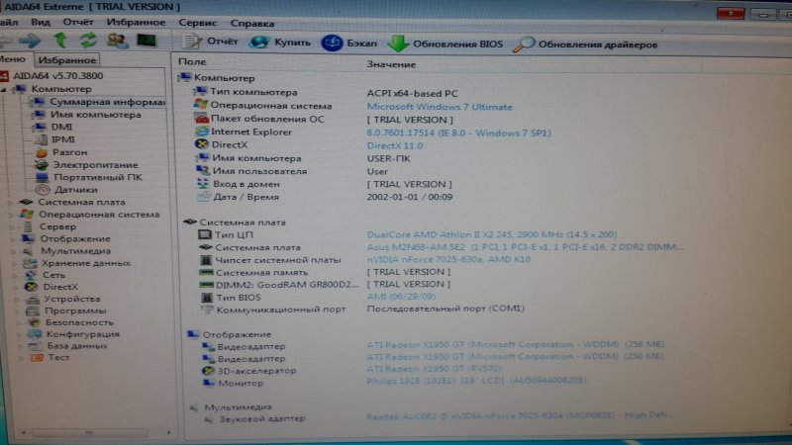Viewport: 792px width, 445px height.
Task: Open the Сервис menu
Action: tap(197, 22)
